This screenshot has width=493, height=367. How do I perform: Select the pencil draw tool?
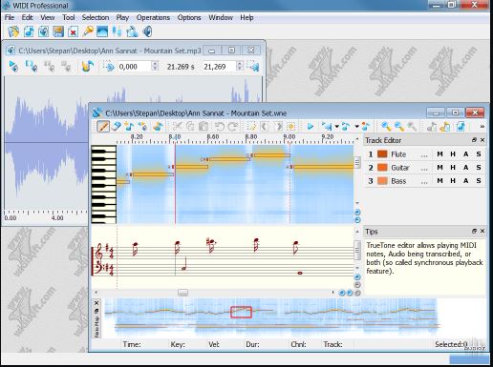103,127
